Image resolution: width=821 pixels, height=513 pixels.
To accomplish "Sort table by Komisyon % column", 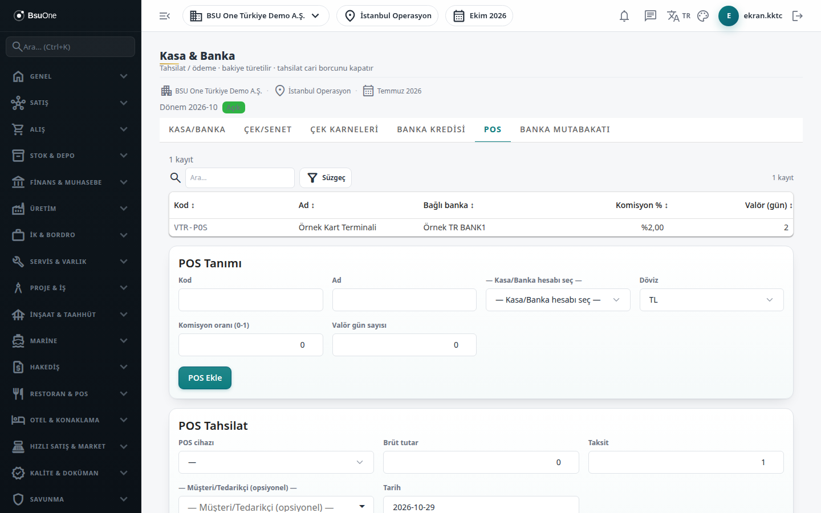I will (641, 205).
